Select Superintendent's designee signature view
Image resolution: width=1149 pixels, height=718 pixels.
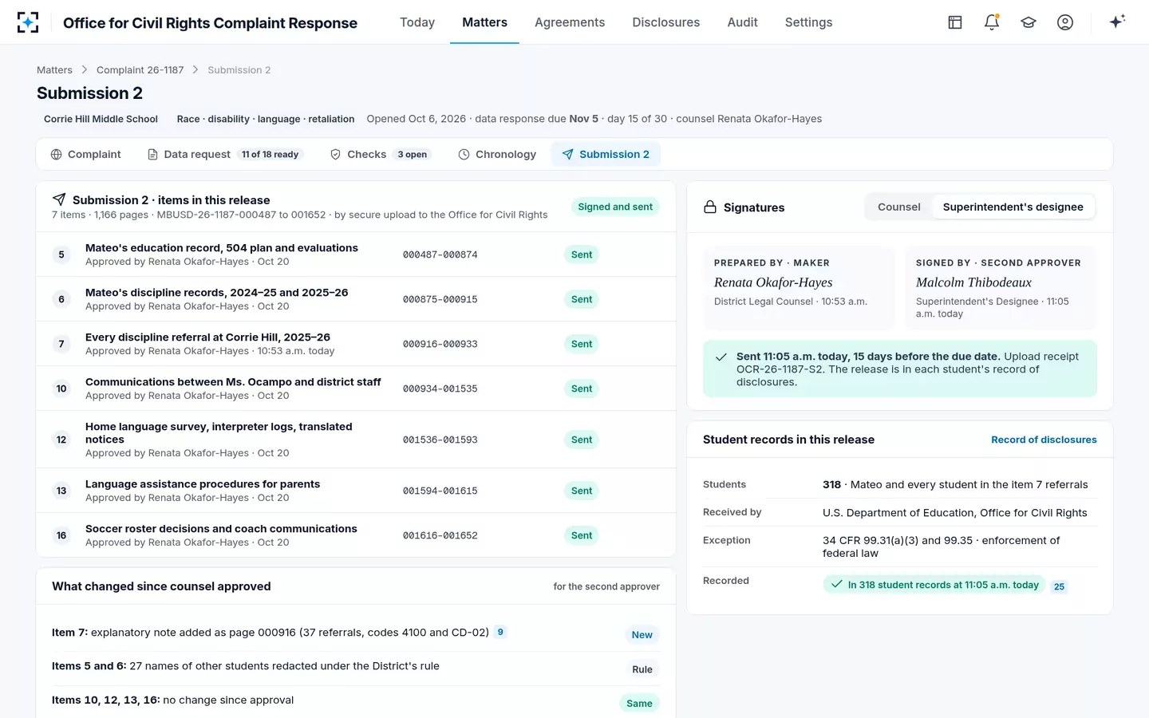pyautogui.click(x=1013, y=207)
